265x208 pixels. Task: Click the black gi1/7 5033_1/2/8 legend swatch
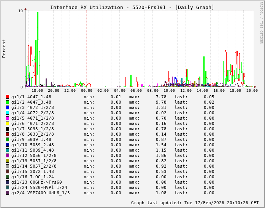click(x=7, y=129)
